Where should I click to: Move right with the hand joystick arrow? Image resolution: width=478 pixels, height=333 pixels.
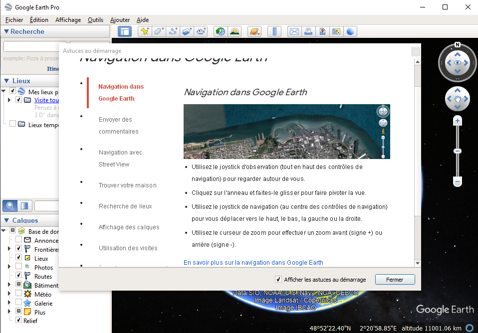click(x=466, y=99)
